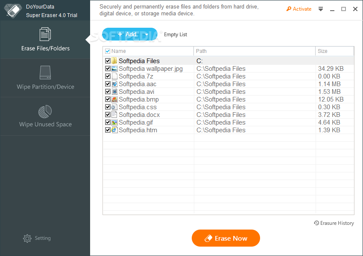Uncheck Softpedia.htm checkbox
363x256 pixels.
[108, 130]
